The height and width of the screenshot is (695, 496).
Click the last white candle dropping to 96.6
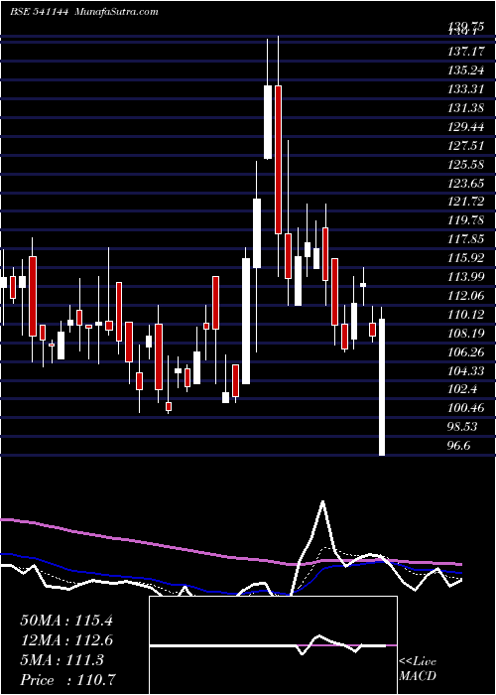[382, 387]
